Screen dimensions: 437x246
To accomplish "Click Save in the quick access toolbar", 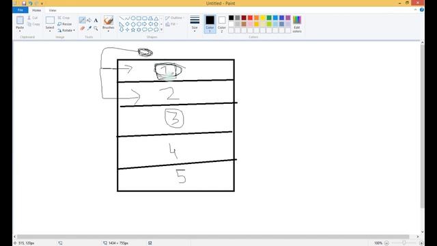I will click(24, 3).
